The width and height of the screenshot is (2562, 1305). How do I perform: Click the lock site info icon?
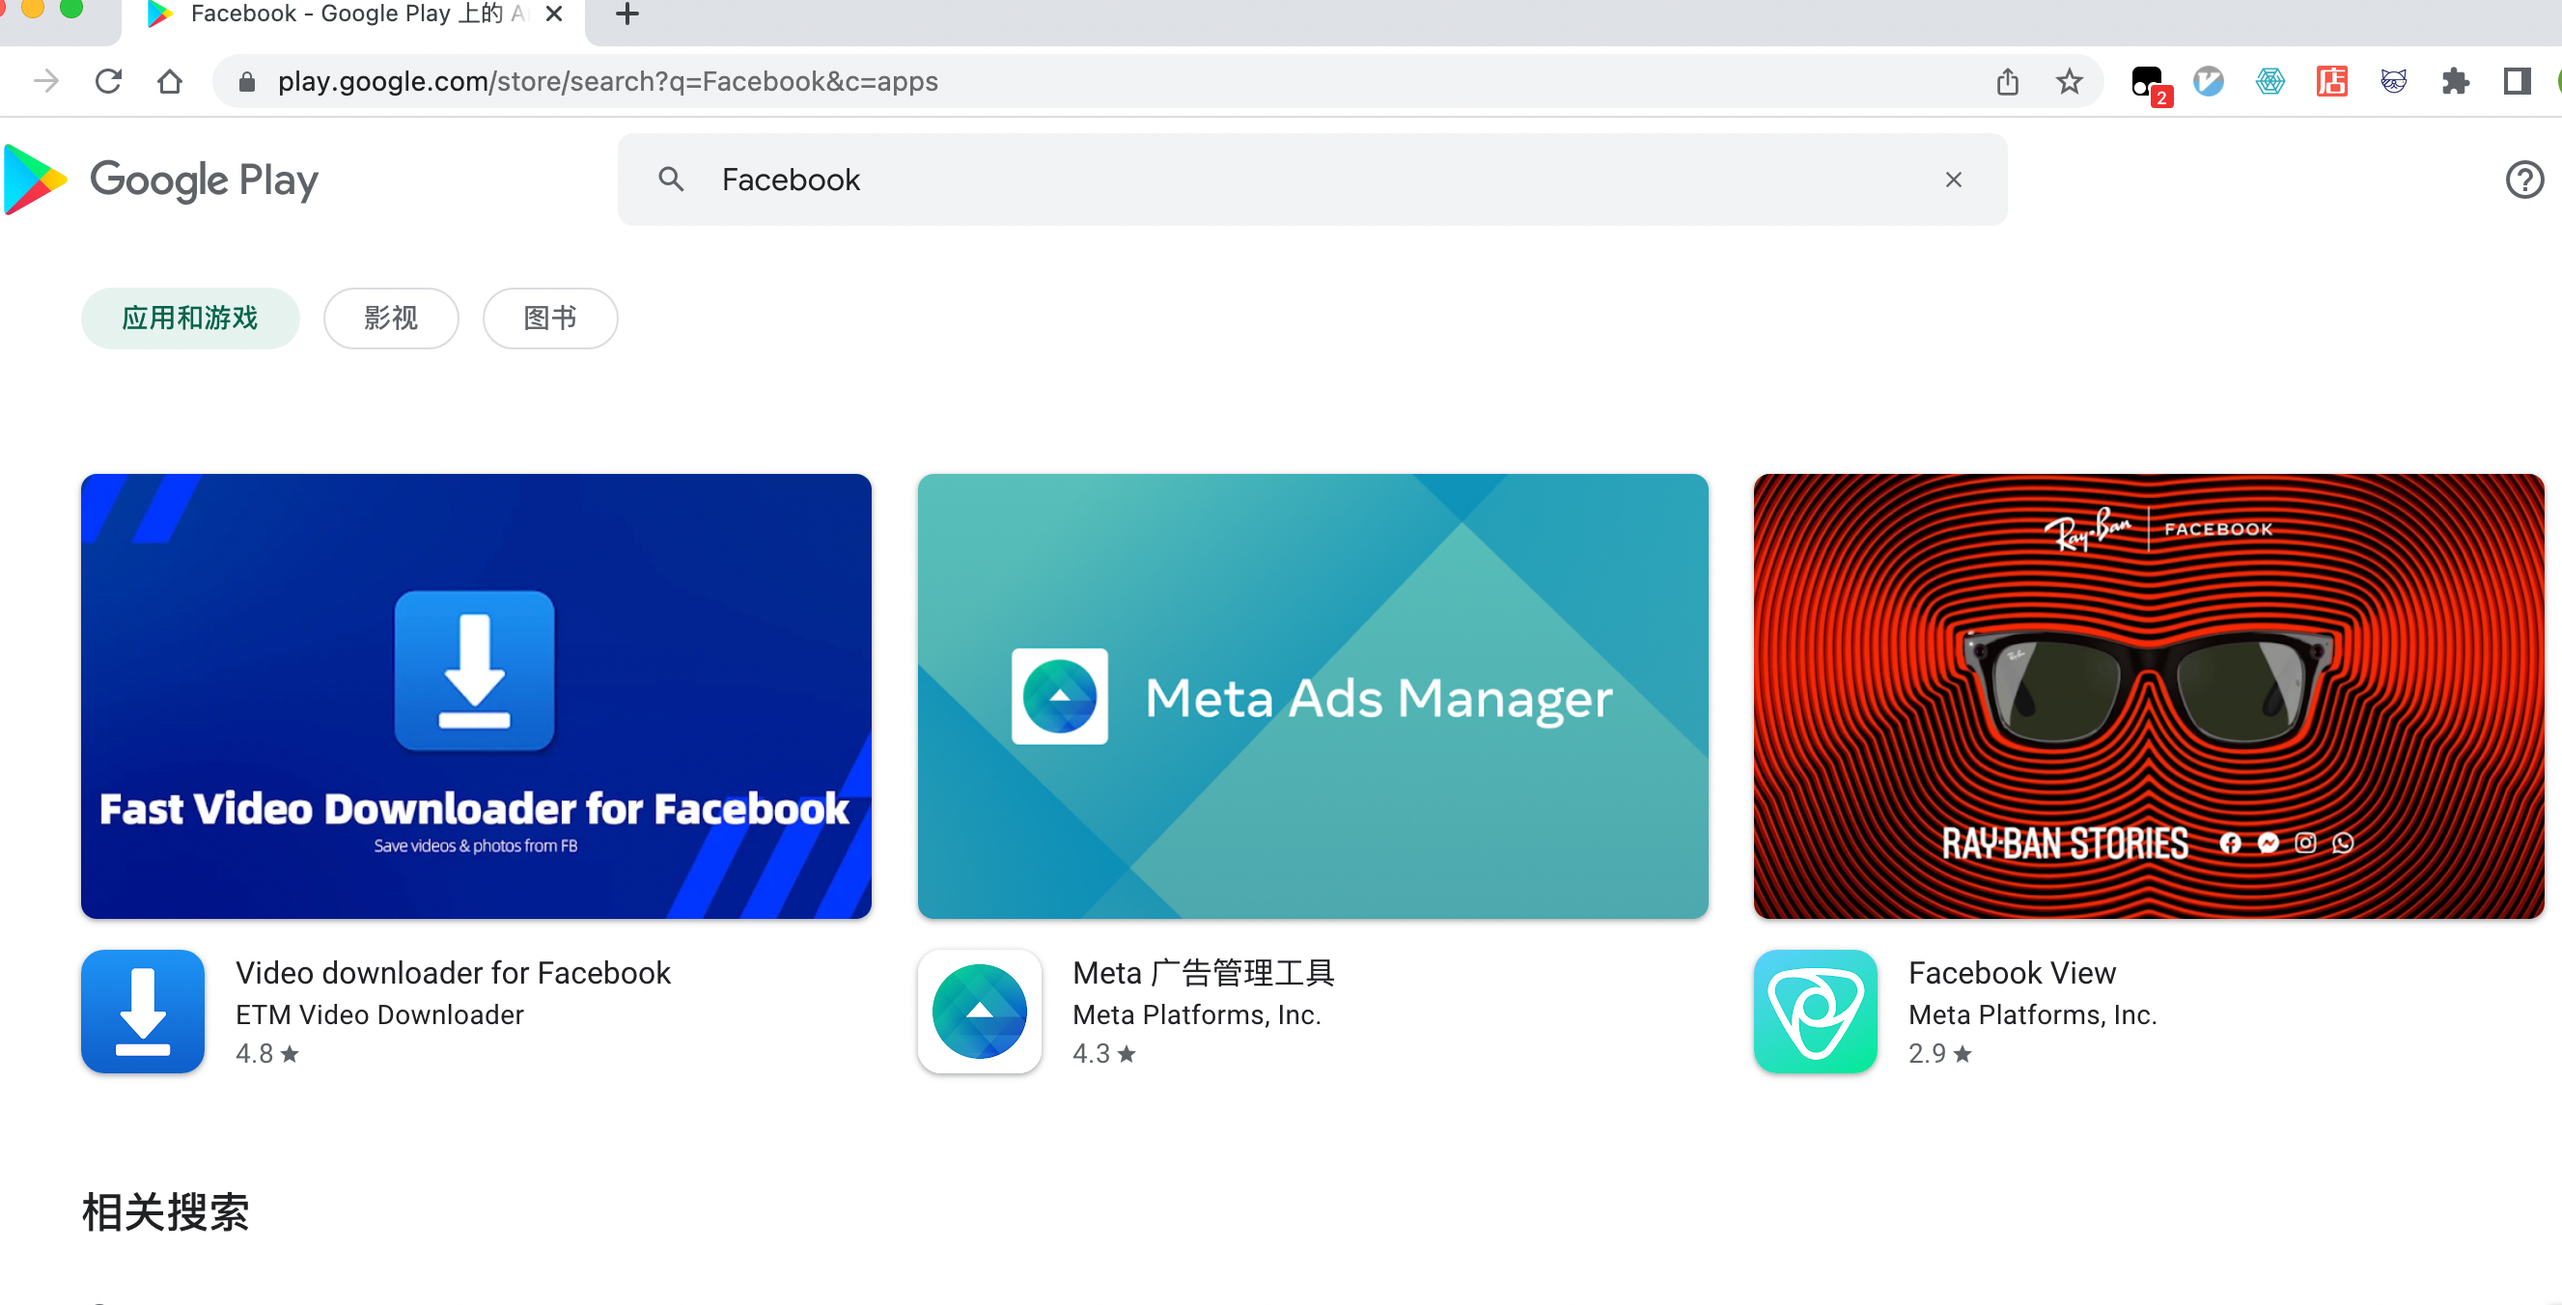(247, 81)
